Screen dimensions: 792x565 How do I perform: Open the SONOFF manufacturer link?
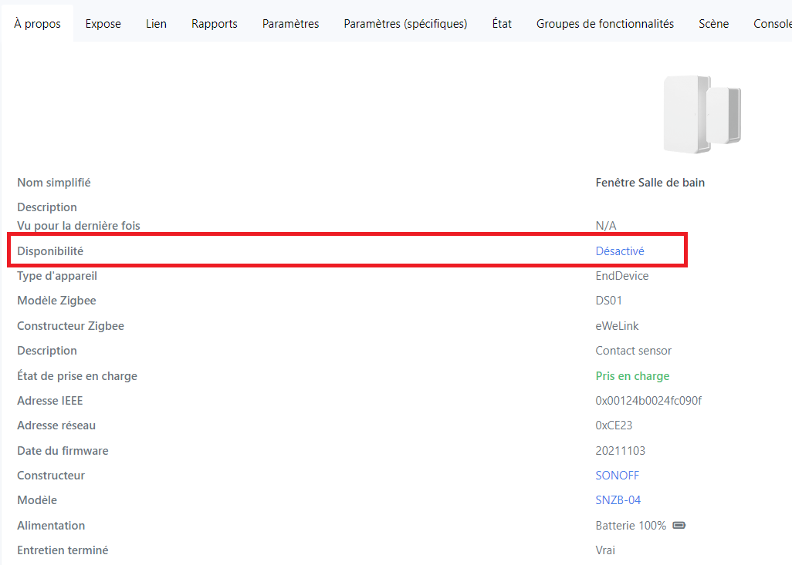[x=617, y=476]
